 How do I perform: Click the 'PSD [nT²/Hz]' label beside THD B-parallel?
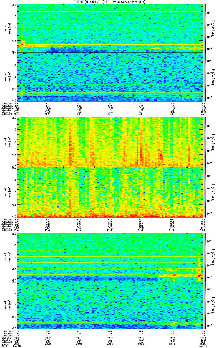click(213, 192)
